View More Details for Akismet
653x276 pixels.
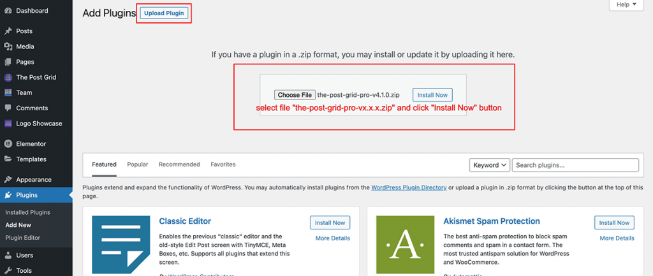617,238
